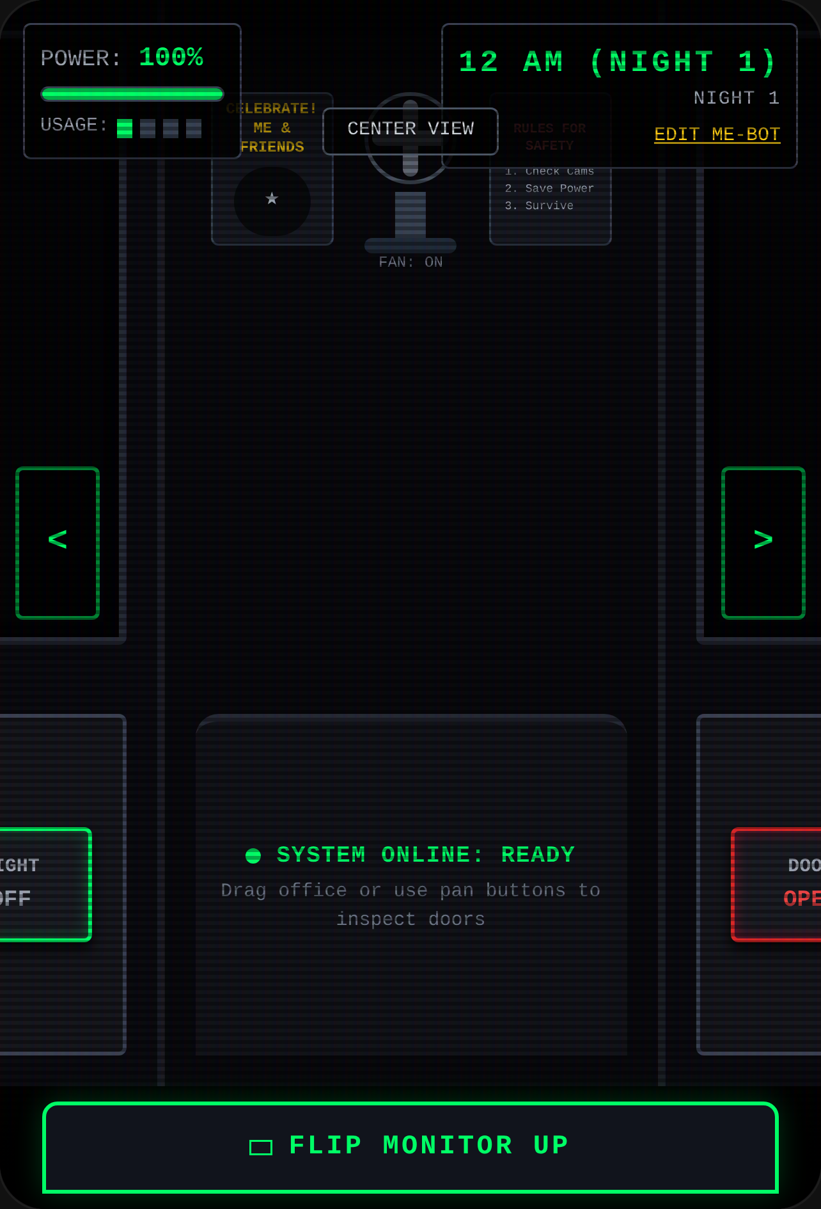Click the "12 AM (NIGHT 1)" clock text
Viewport: 821px width, 1209px height.
click(x=619, y=62)
